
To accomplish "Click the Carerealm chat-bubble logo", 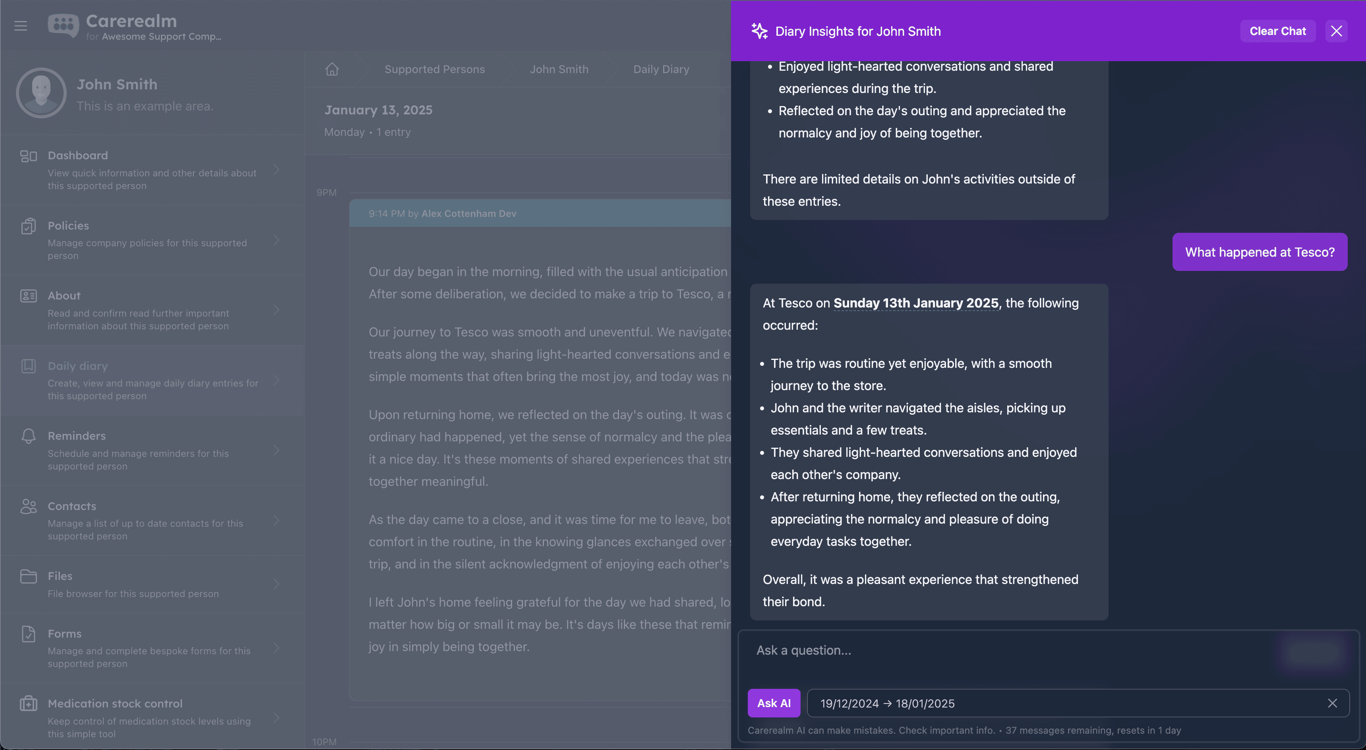I will [x=63, y=25].
